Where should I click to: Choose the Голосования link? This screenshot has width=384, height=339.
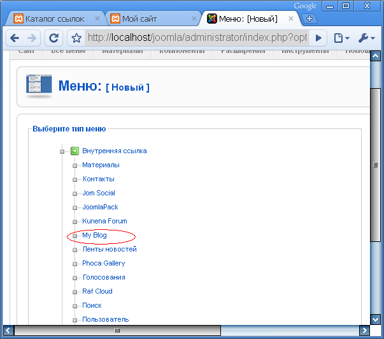pyautogui.click(x=104, y=277)
